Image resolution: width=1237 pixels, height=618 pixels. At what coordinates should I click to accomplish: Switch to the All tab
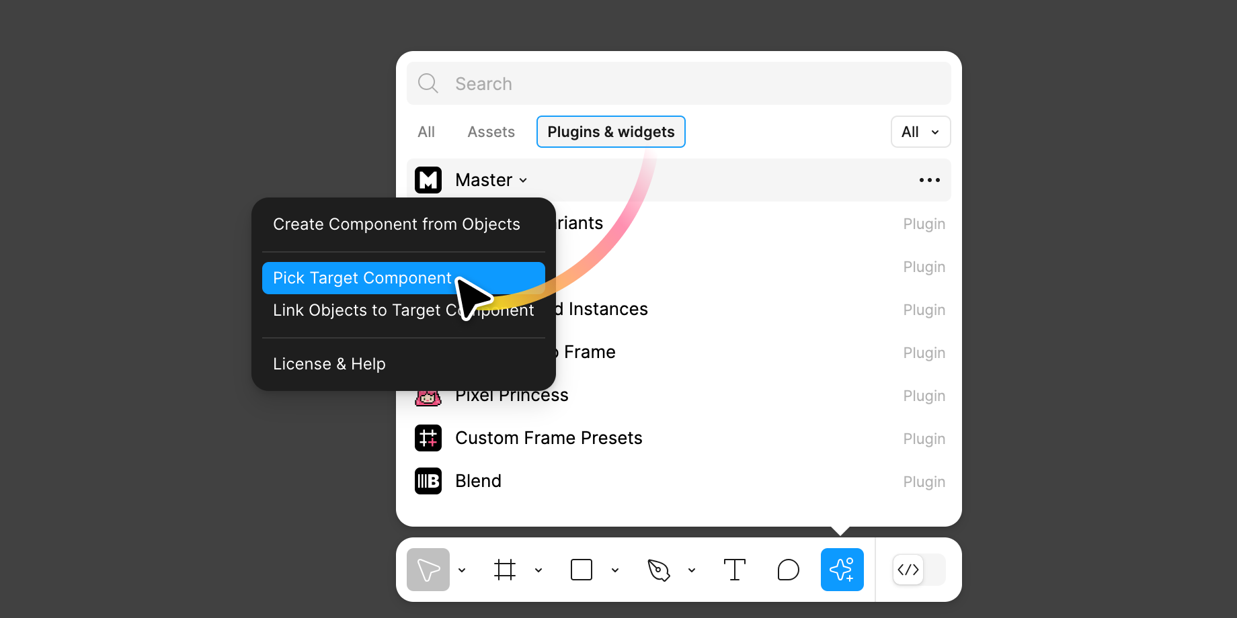click(x=426, y=132)
